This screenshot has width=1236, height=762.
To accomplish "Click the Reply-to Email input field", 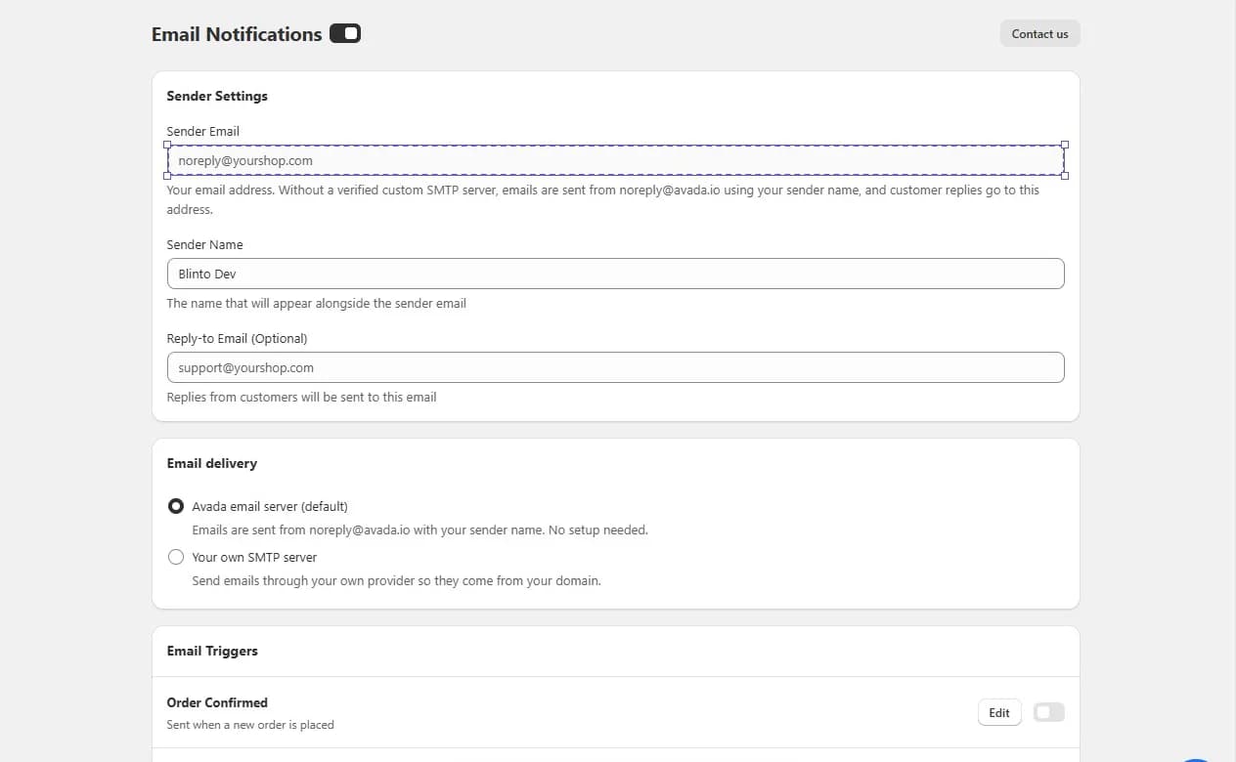I will tap(615, 367).
